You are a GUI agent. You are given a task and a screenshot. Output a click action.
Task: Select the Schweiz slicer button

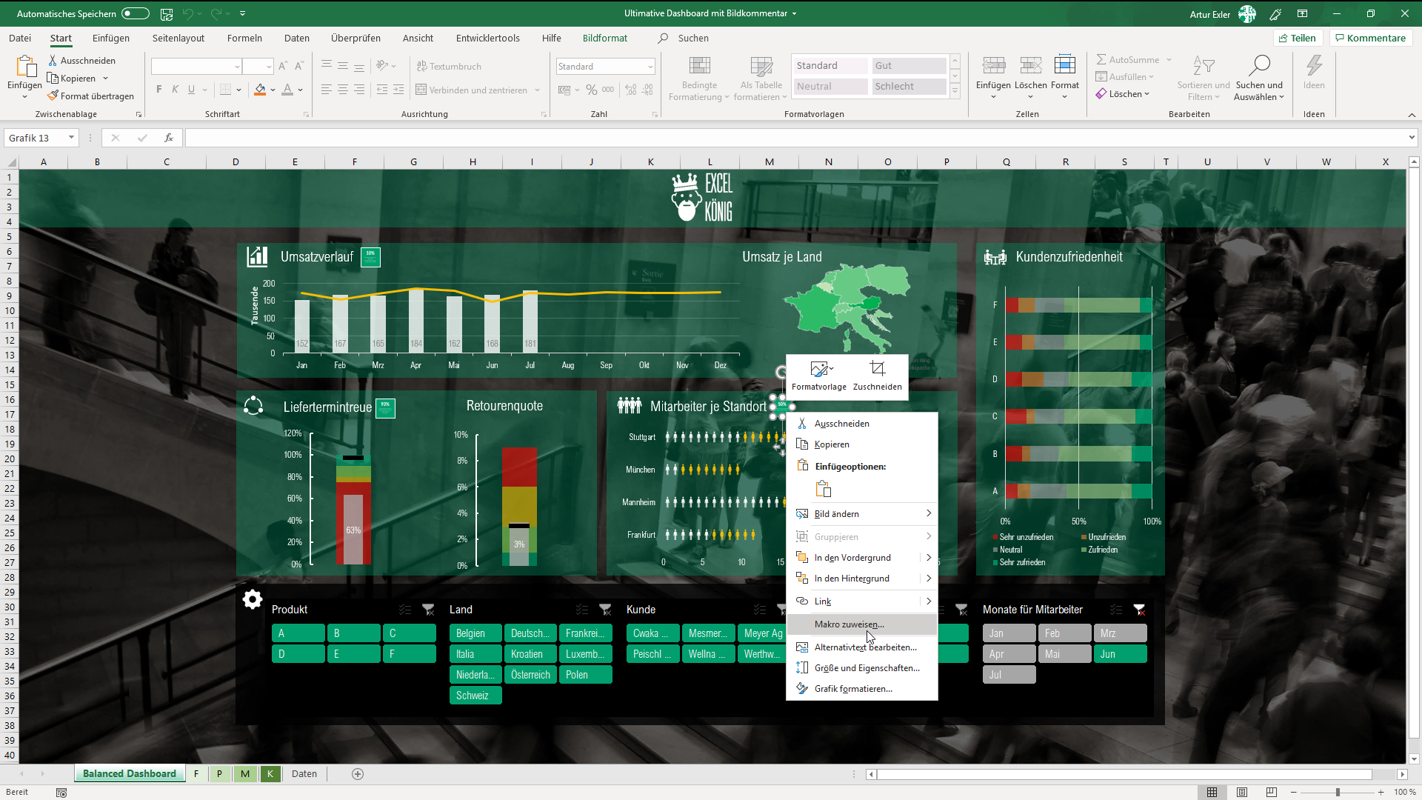[475, 695]
